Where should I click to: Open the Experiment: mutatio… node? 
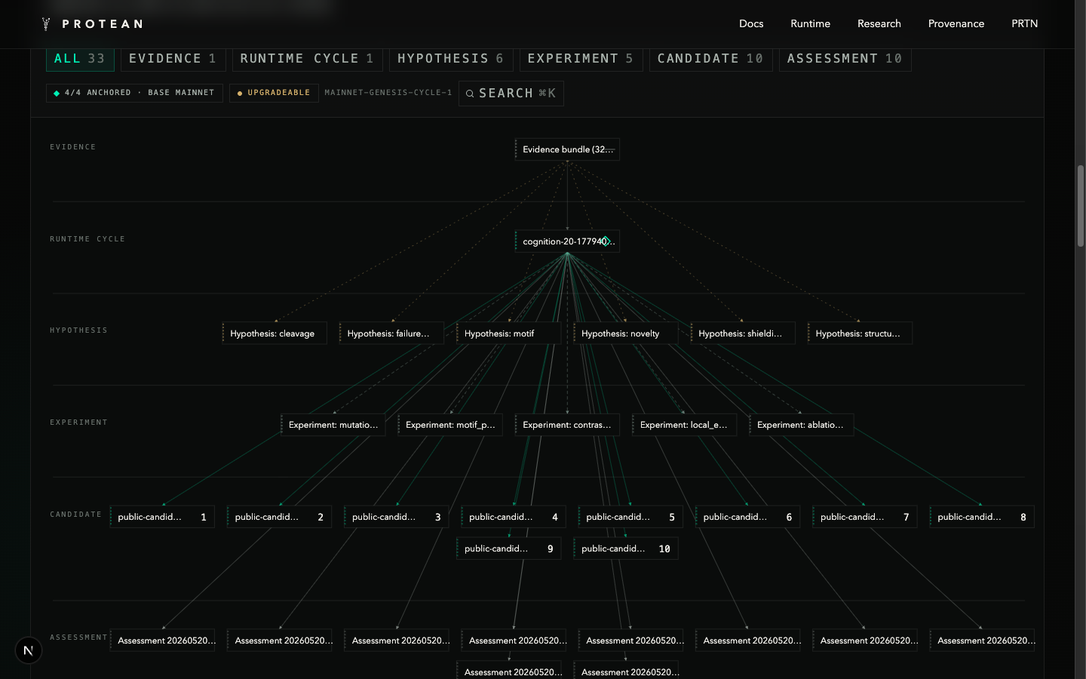[333, 425]
